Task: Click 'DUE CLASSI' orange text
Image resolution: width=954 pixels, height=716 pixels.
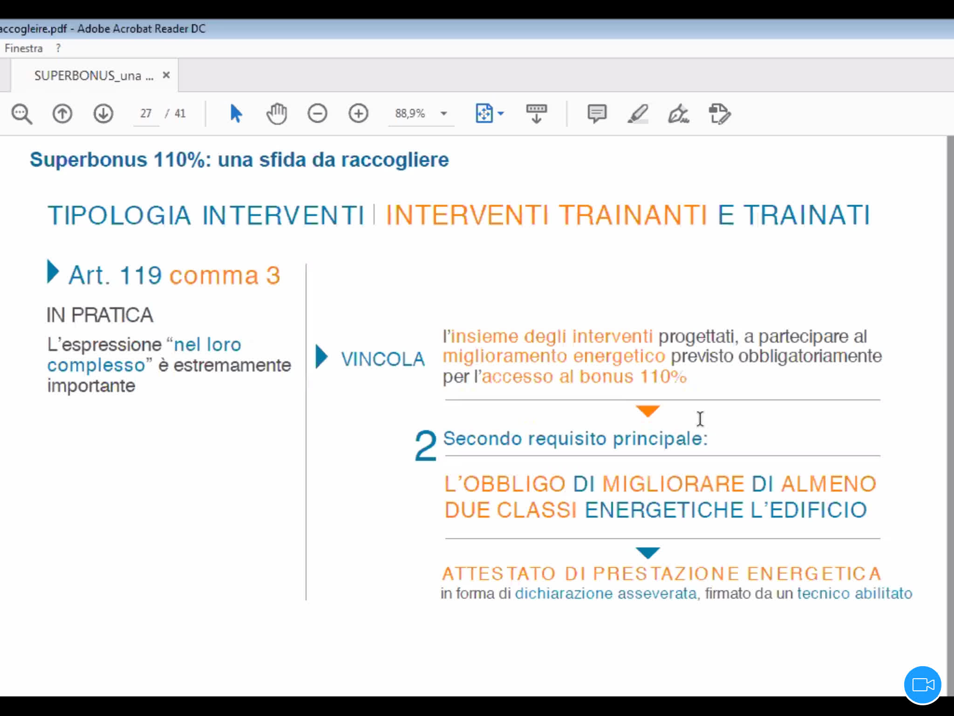Action: coord(511,510)
